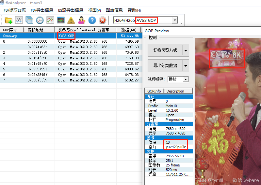Click the blue question mark help icon
The height and width of the screenshot is (185, 261).
pos(92,20)
